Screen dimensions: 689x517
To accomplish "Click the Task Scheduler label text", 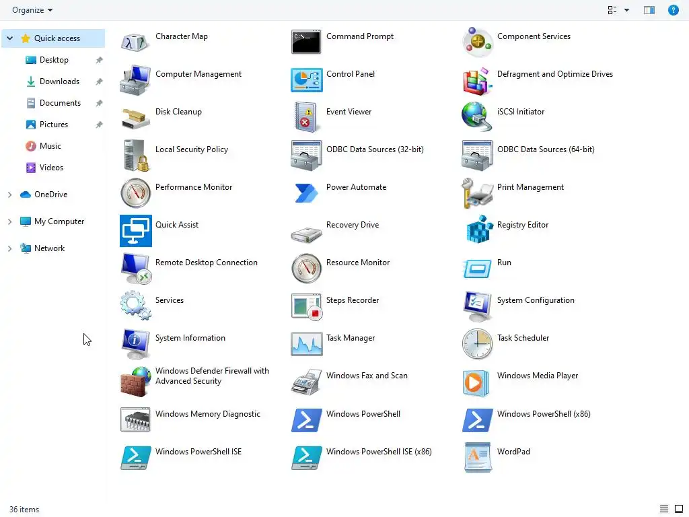I will tap(523, 338).
